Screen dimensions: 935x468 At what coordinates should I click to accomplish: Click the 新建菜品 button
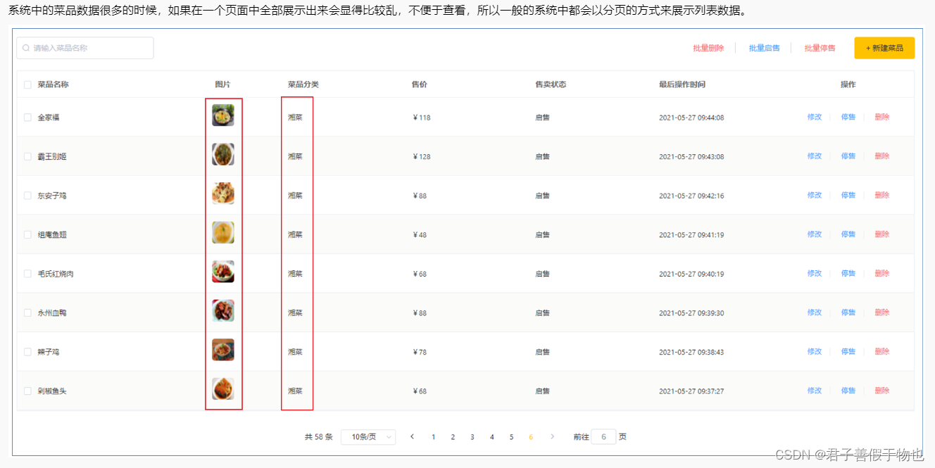884,48
